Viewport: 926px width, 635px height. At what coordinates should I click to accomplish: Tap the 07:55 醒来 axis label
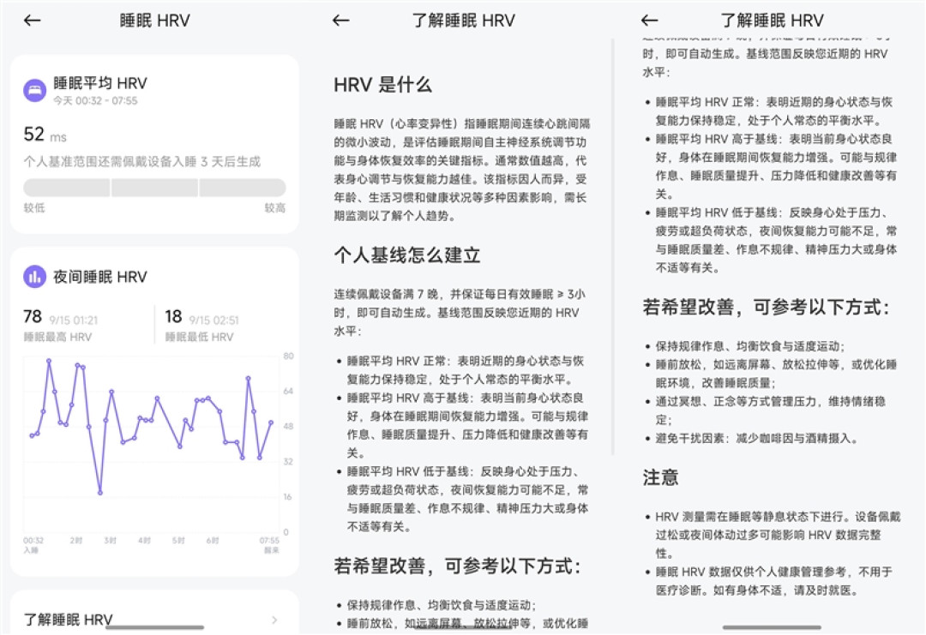click(269, 545)
